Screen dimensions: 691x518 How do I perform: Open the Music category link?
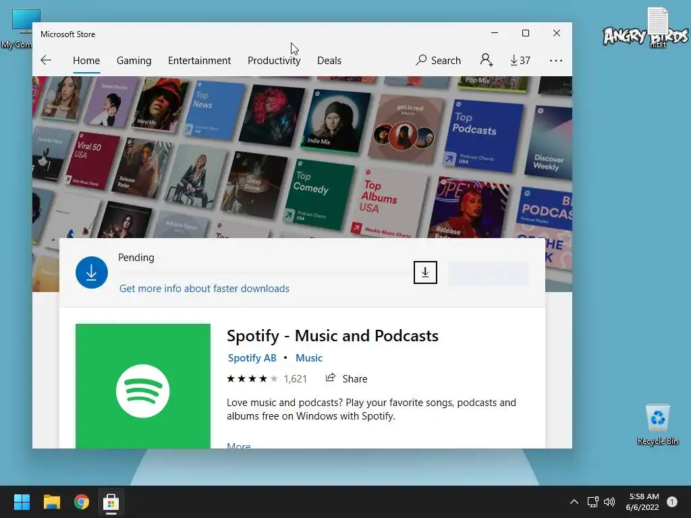click(x=309, y=358)
